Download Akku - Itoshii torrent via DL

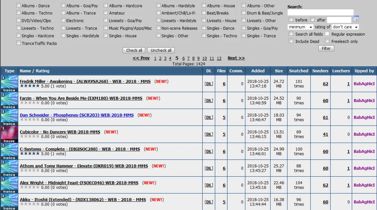(209, 202)
